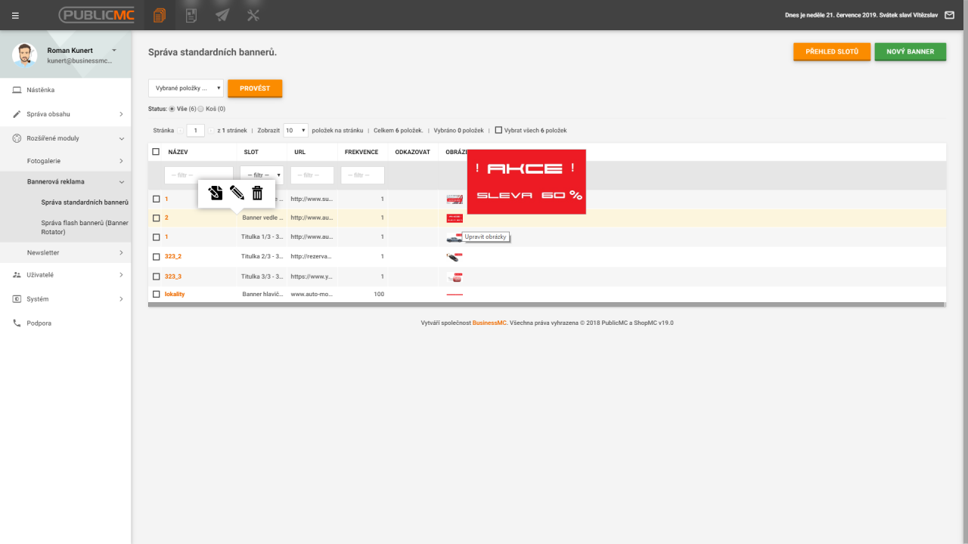968x544 pixels.
Task: Click the PublicMC logo
Action: 96,15
